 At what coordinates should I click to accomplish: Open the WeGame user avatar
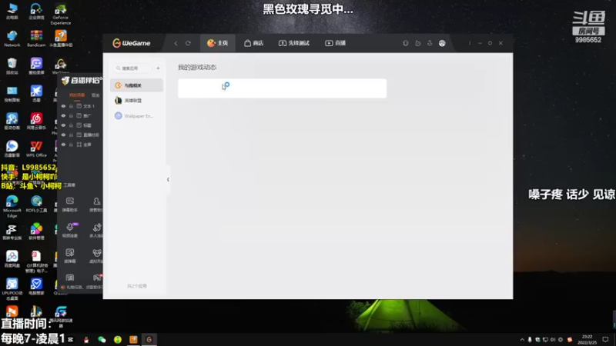pyautogui.click(x=442, y=43)
